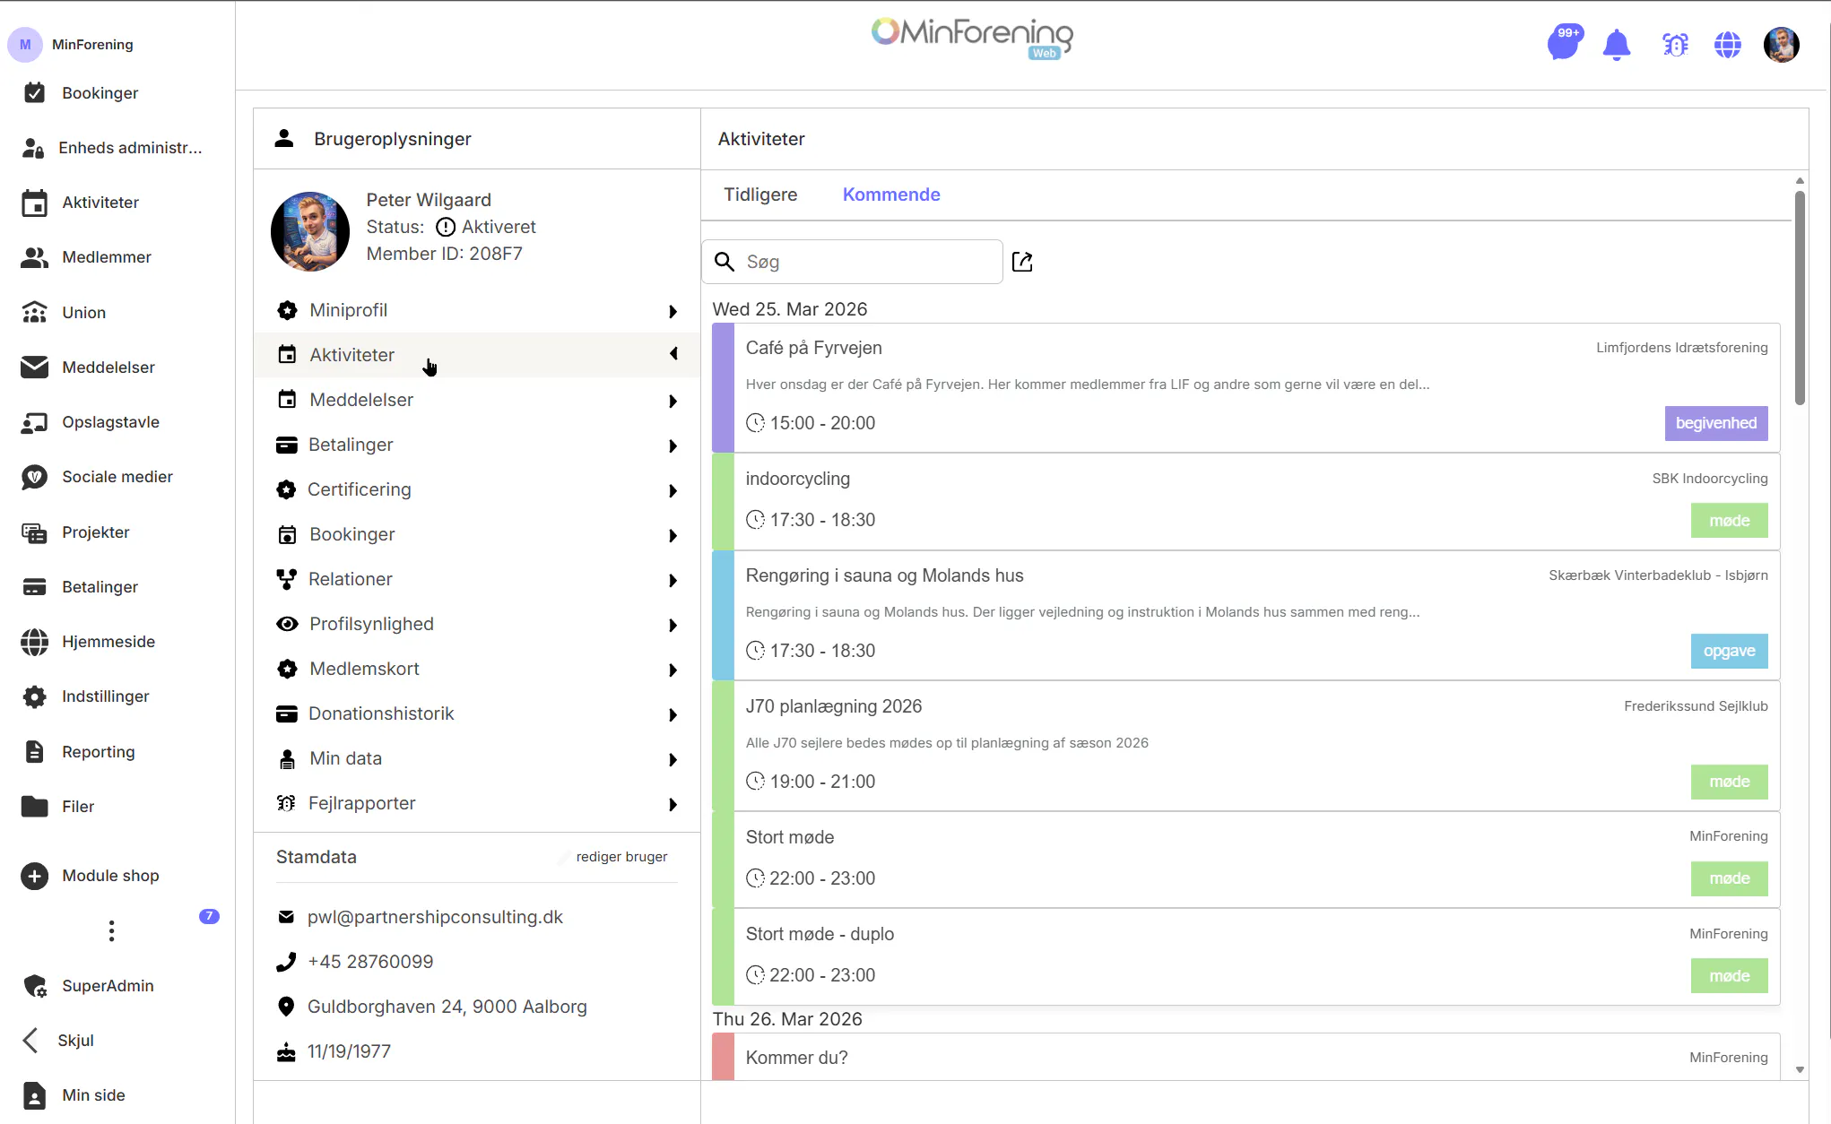Expand the Donationshistorik section arrow

coord(673,714)
